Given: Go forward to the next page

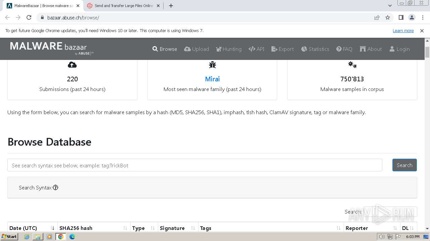Looking at the screenshot, I should (x=18, y=17).
